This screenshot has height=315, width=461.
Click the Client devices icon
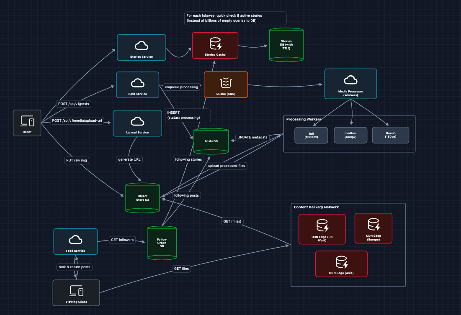point(27,121)
